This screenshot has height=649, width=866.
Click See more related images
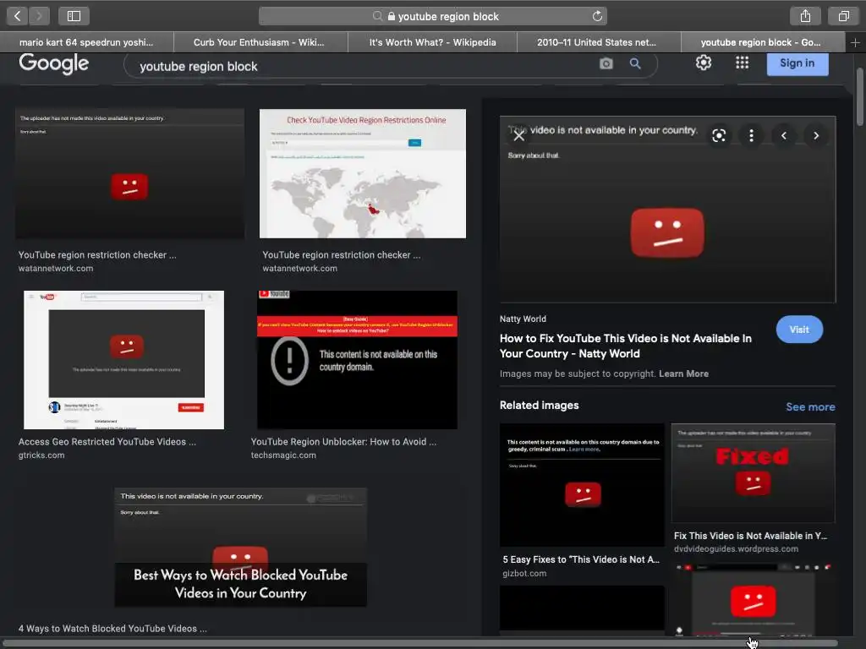click(x=810, y=406)
